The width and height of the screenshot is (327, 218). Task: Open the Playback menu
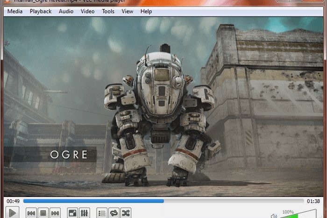pos(41,11)
